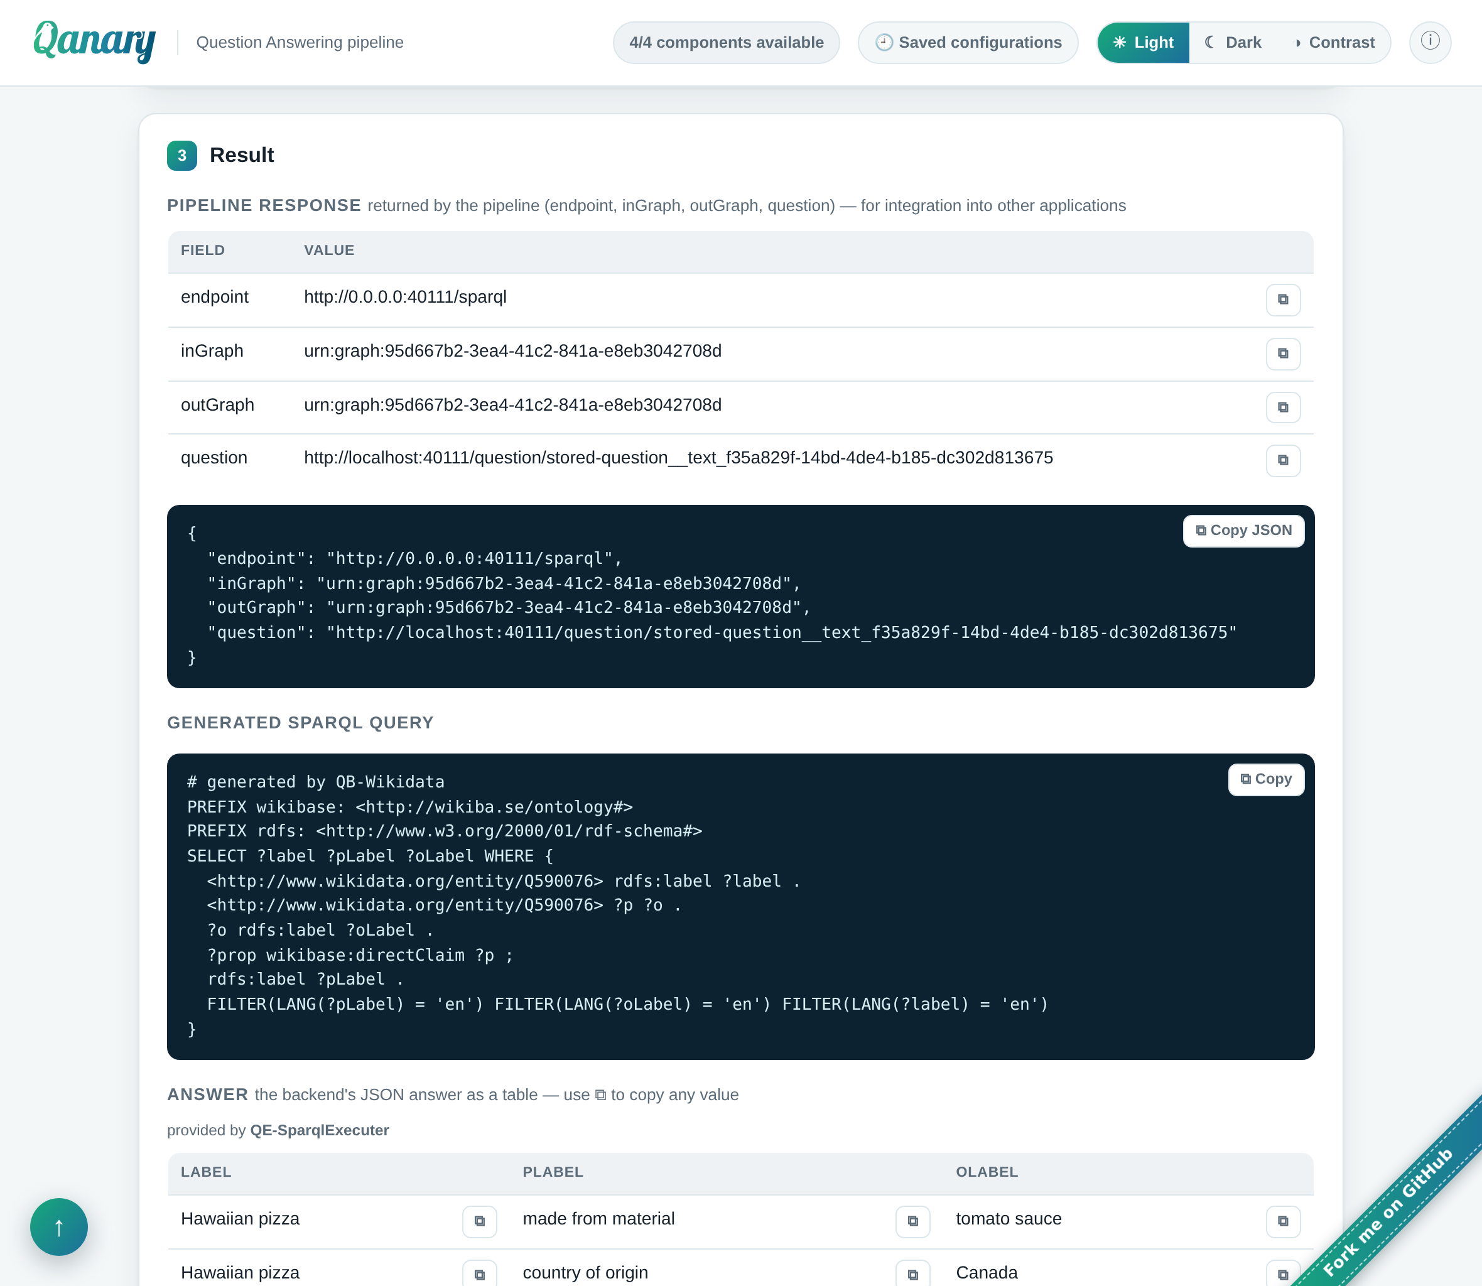Copy the question URL value

click(1283, 460)
